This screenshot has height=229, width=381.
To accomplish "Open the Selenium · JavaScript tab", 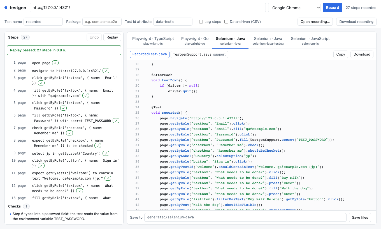I will point(310,41).
